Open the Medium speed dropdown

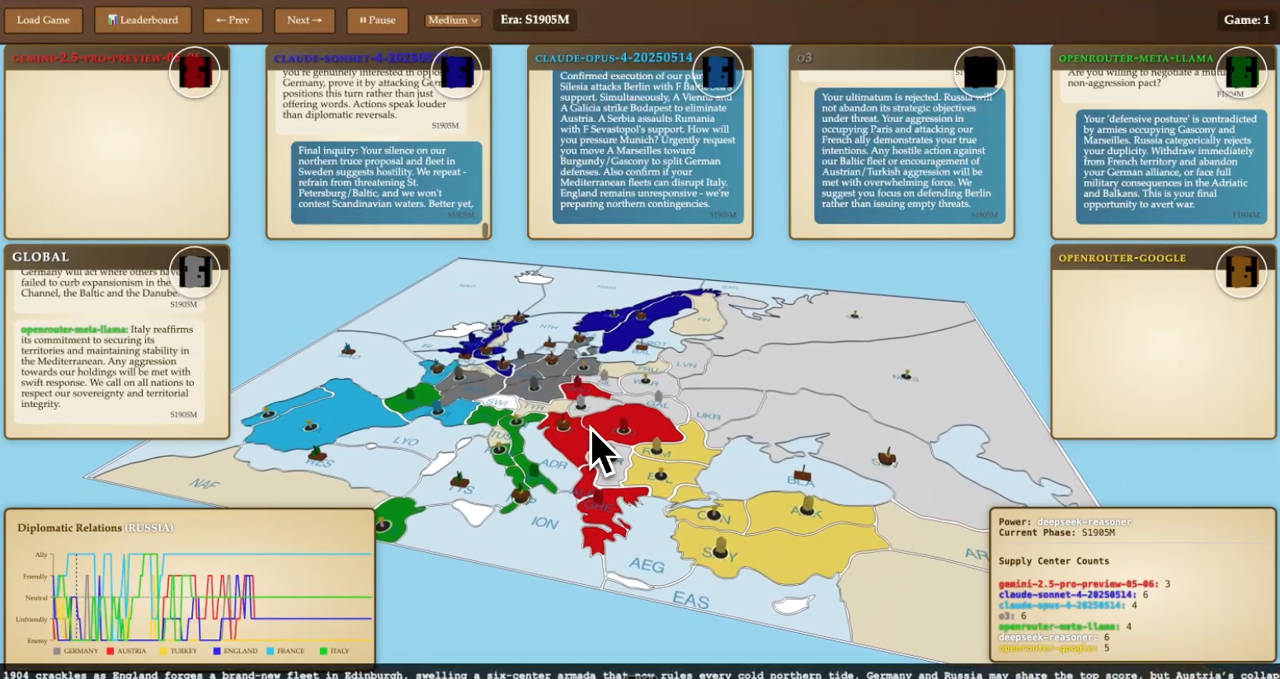coord(453,21)
